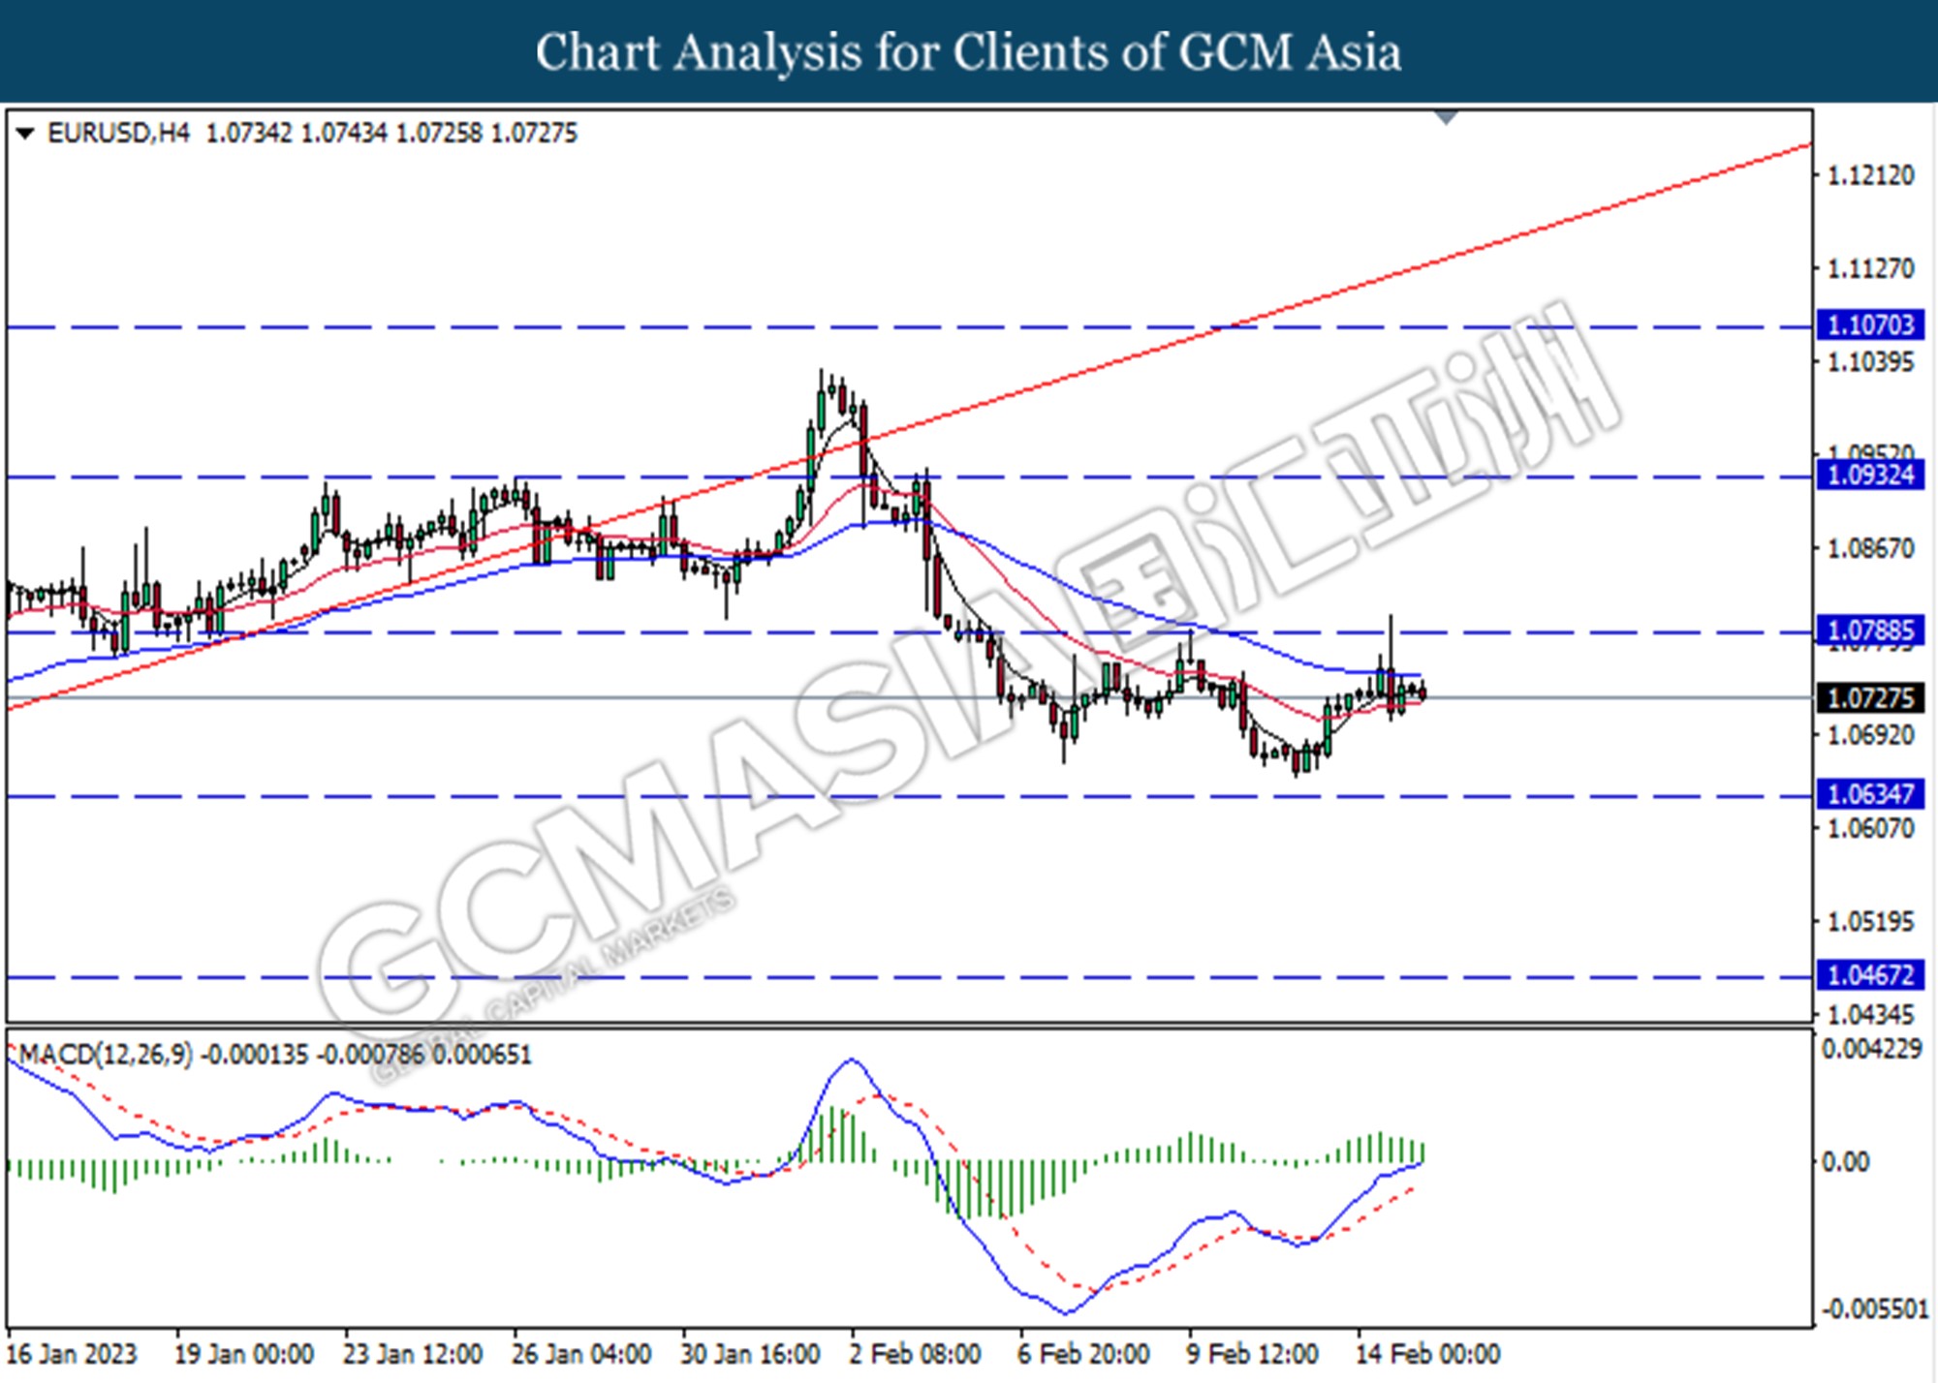Select the 1.07885 level price label
This screenshot has width=1938, height=1383.
pos(1870,630)
